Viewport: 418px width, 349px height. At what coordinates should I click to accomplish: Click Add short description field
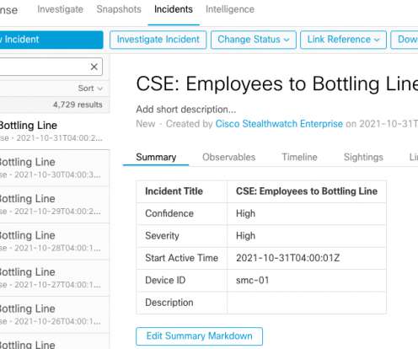[186, 110]
